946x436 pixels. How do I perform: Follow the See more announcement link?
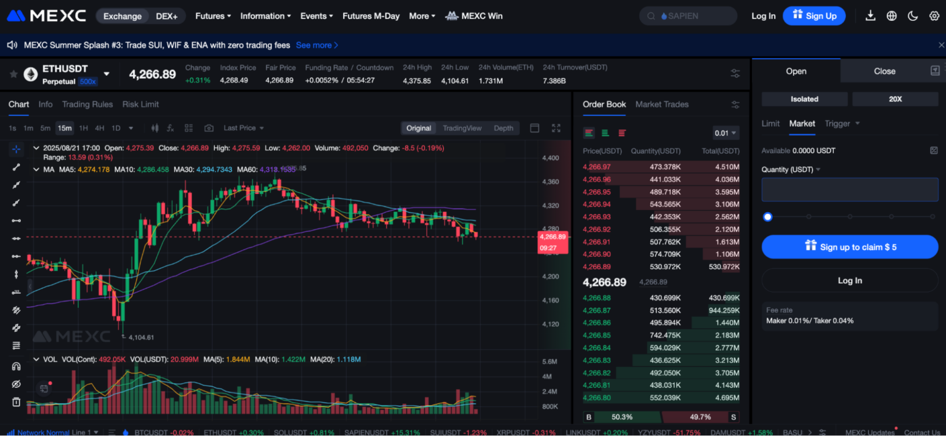click(x=317, y=45)
